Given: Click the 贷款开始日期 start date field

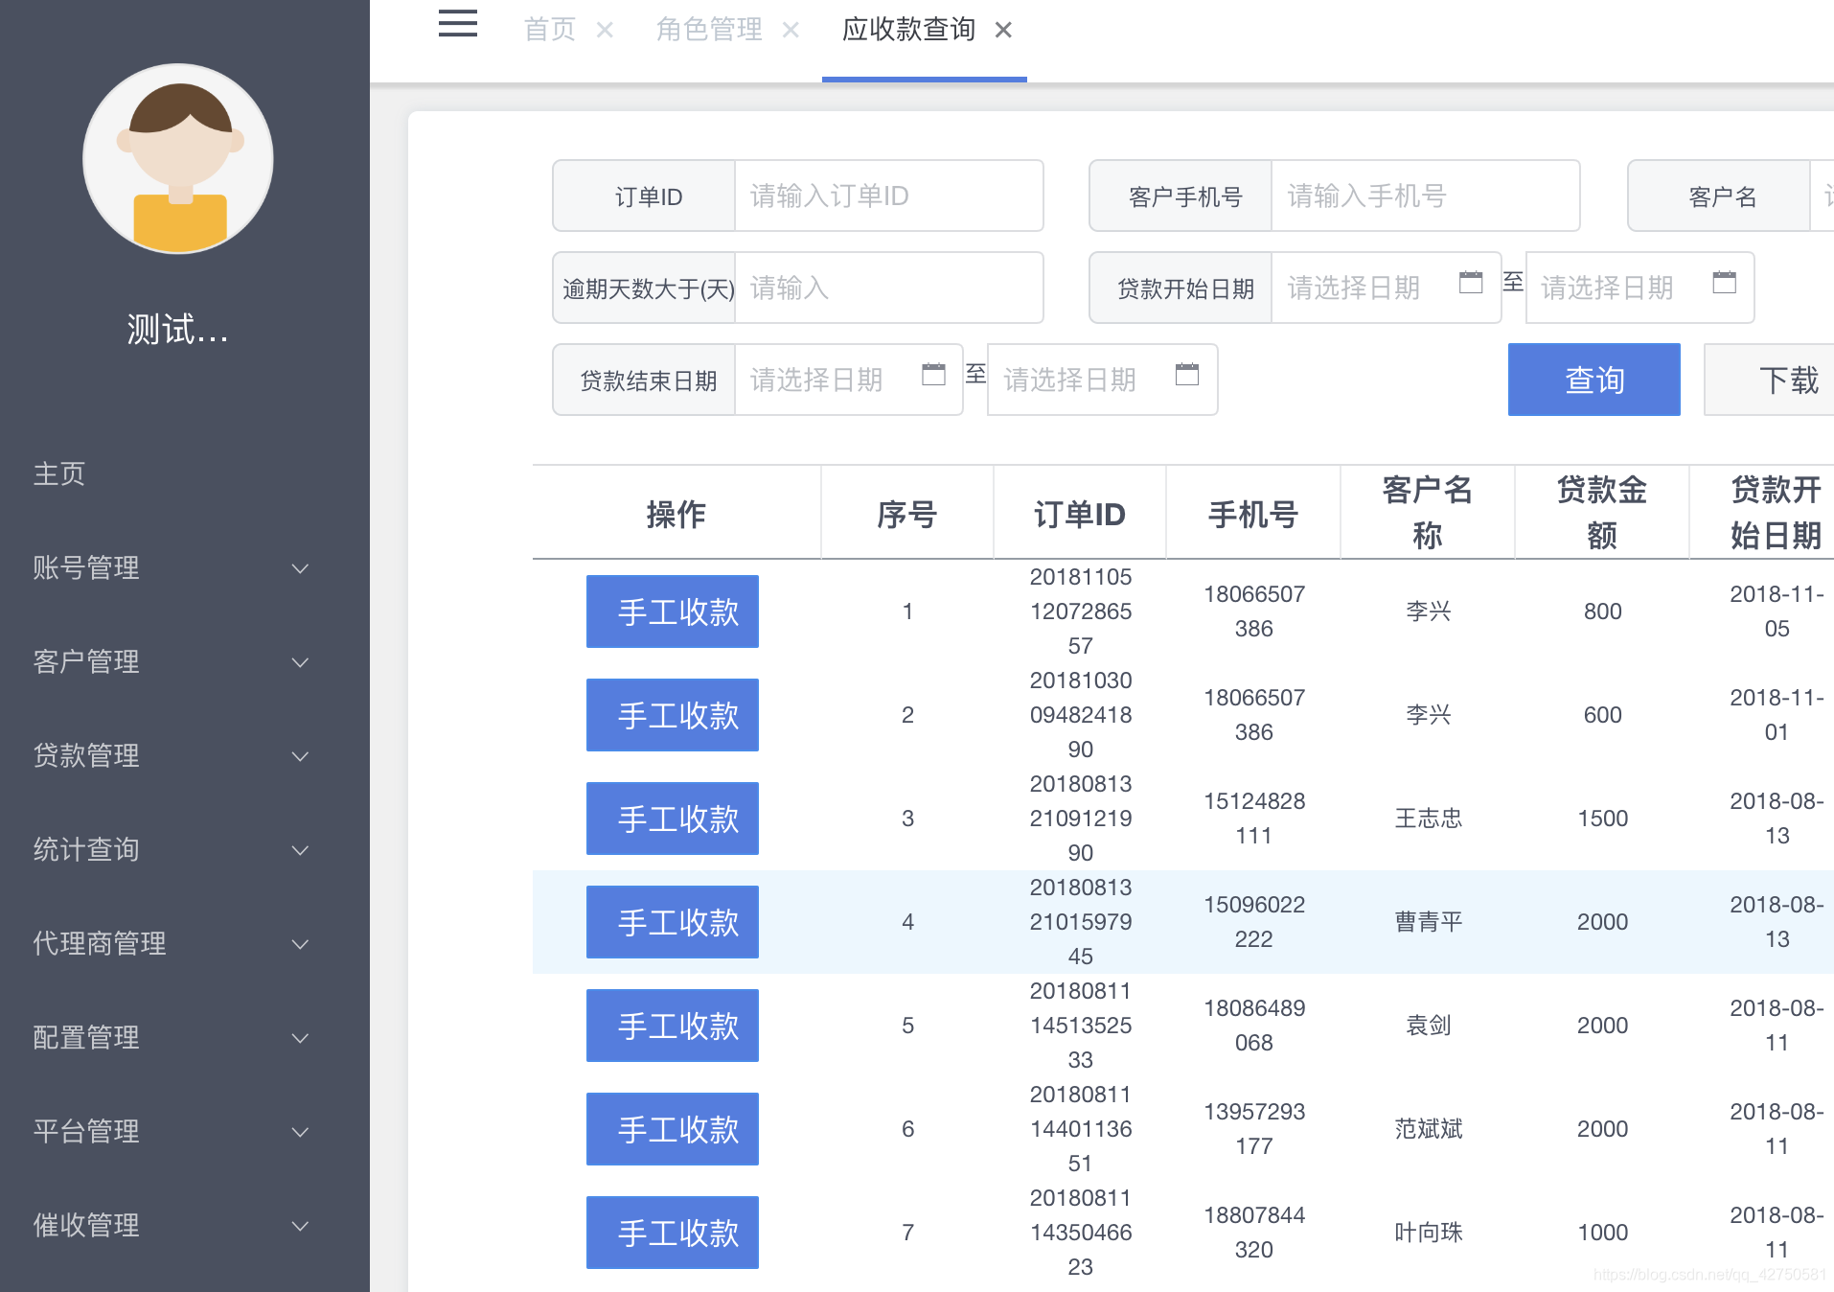Looking at the screenshot, I should tap(1386, 288).
